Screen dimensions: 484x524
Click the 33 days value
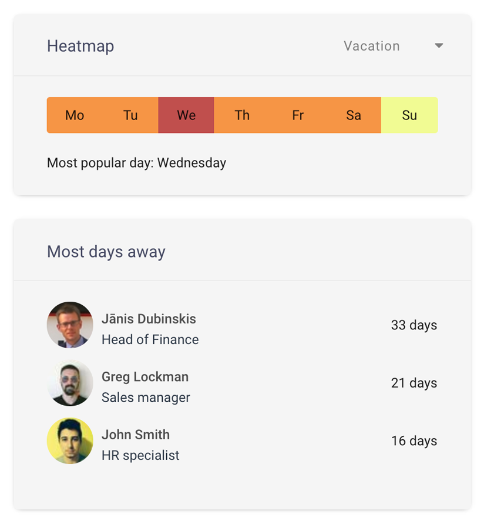click(414, 325)
